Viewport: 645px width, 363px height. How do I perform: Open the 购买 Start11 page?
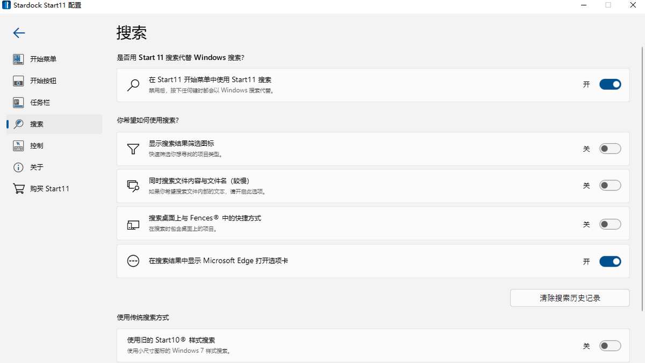pos(54,189)
